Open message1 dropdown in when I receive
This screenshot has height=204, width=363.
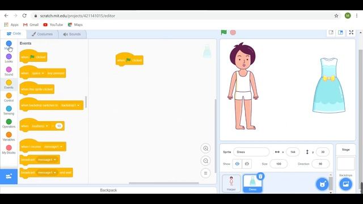[x=53, y=147]
